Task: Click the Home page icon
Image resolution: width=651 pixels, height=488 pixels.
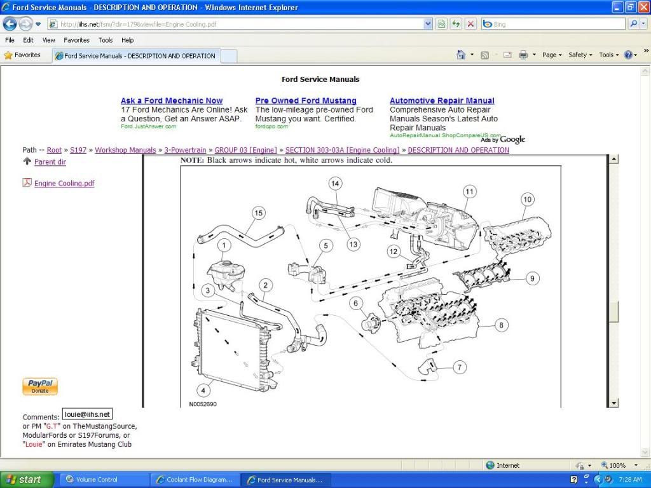Action: (x=460, y=55)
